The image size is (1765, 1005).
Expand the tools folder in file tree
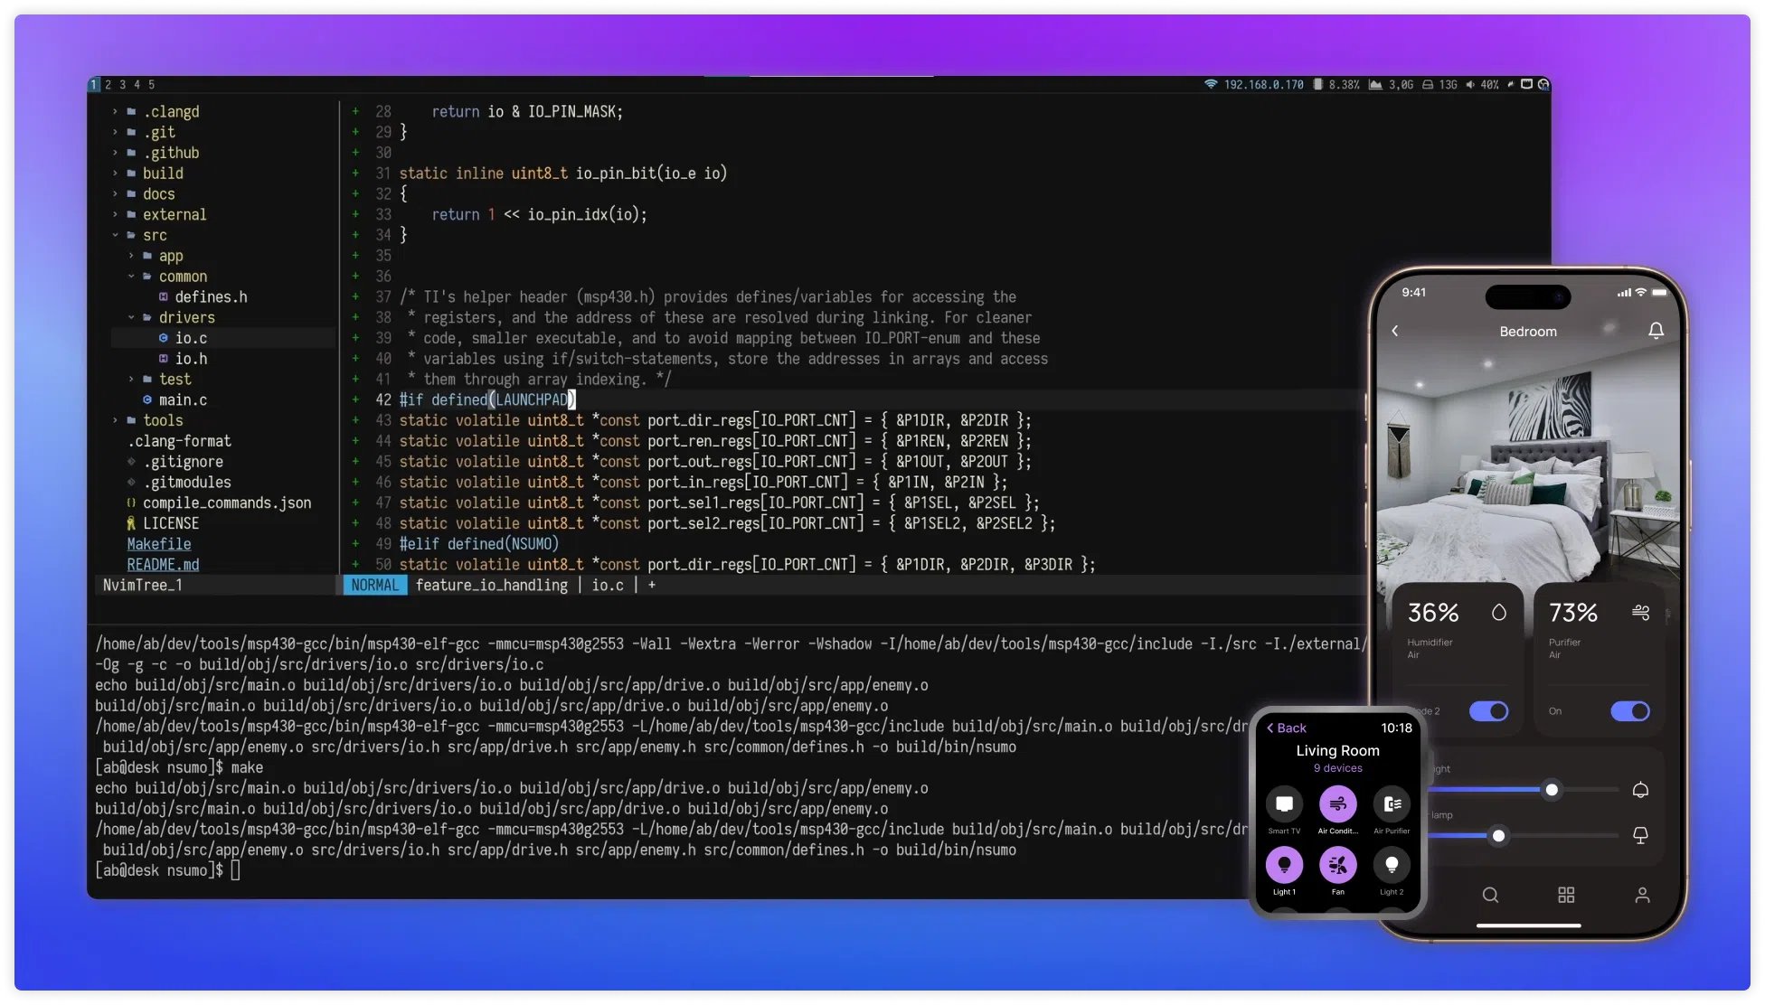[162, 420]
